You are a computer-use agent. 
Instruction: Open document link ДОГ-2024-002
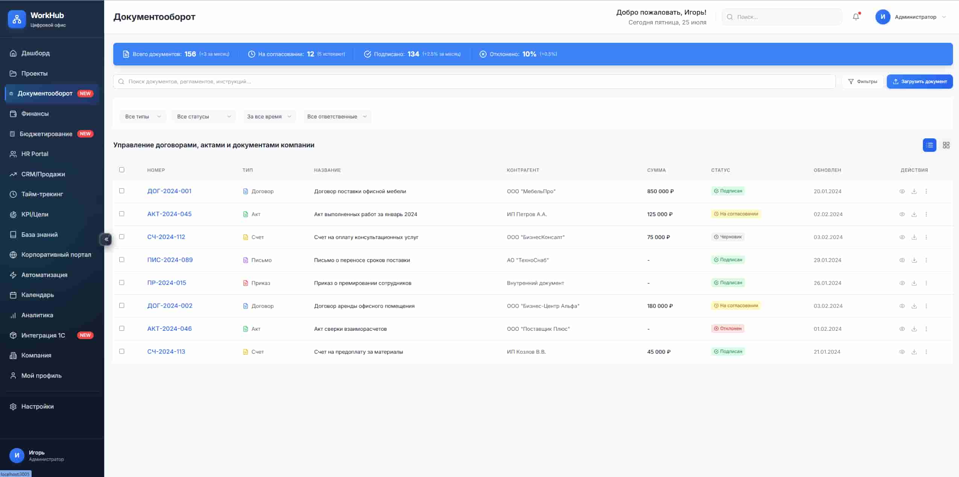point(169,306)
